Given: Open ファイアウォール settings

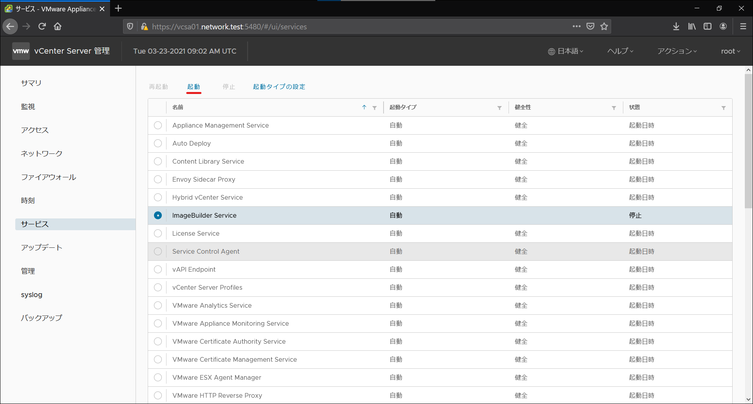Looking at the screenshot, I should (x=49, y=177).
